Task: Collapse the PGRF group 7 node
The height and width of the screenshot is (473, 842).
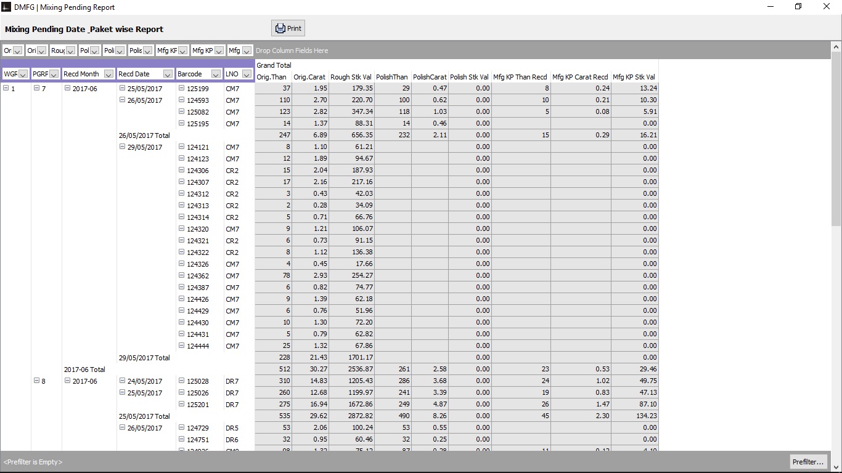Action: pos(36,88)
